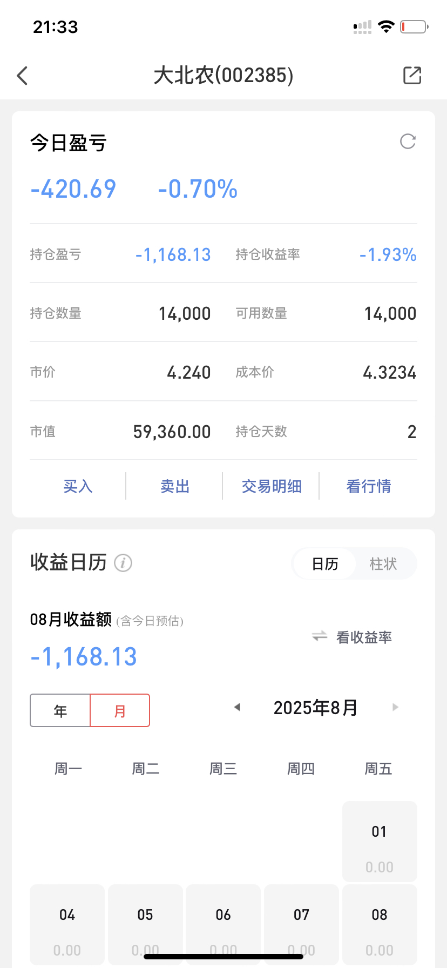The height and width of the screenshot is (968, 447).
Task: Tap 成本价 value 4.3234
Action: pos(390,372)
